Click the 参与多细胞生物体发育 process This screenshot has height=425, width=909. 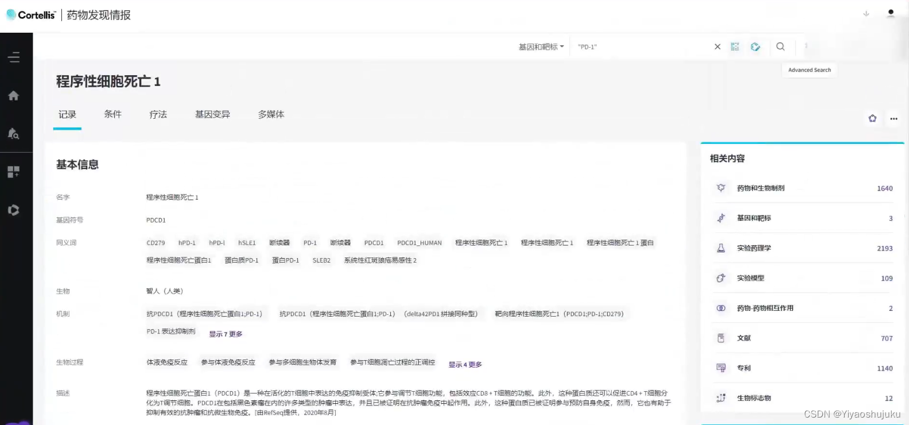point(302,362)
